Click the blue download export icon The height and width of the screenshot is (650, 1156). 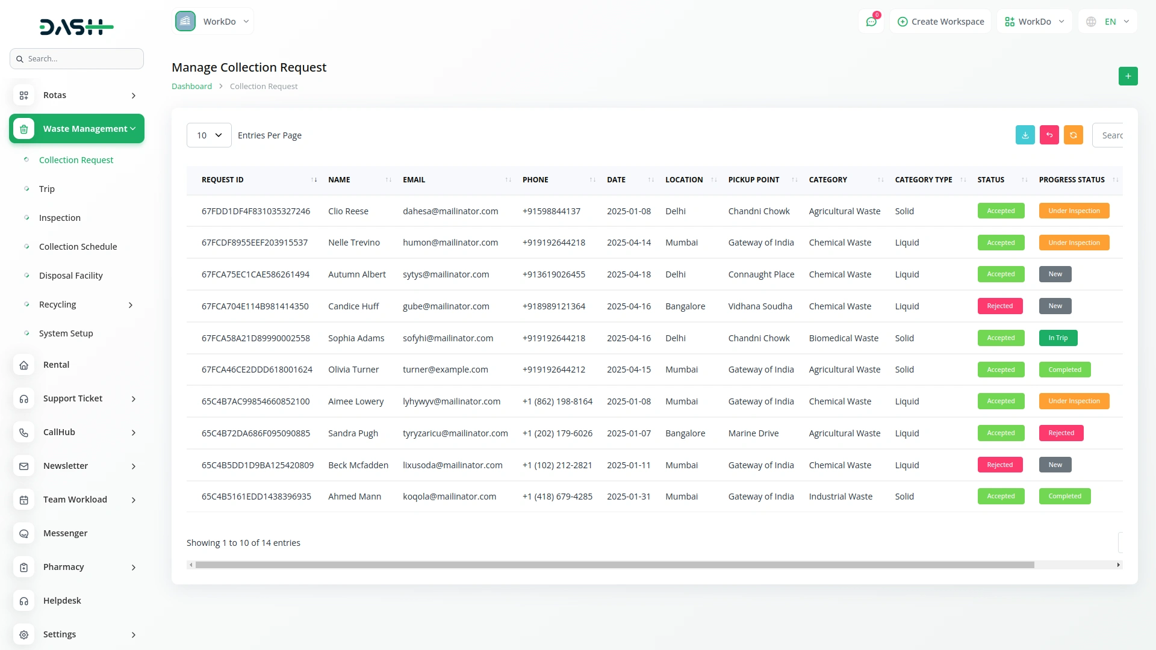tap(1025, 135)
